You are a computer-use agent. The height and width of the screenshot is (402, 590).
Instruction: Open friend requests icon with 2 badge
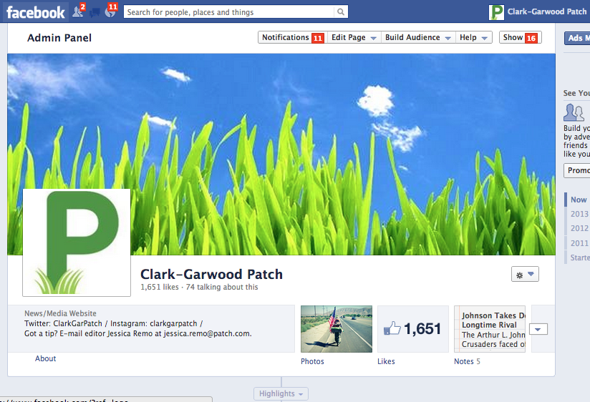coord(78,11)
